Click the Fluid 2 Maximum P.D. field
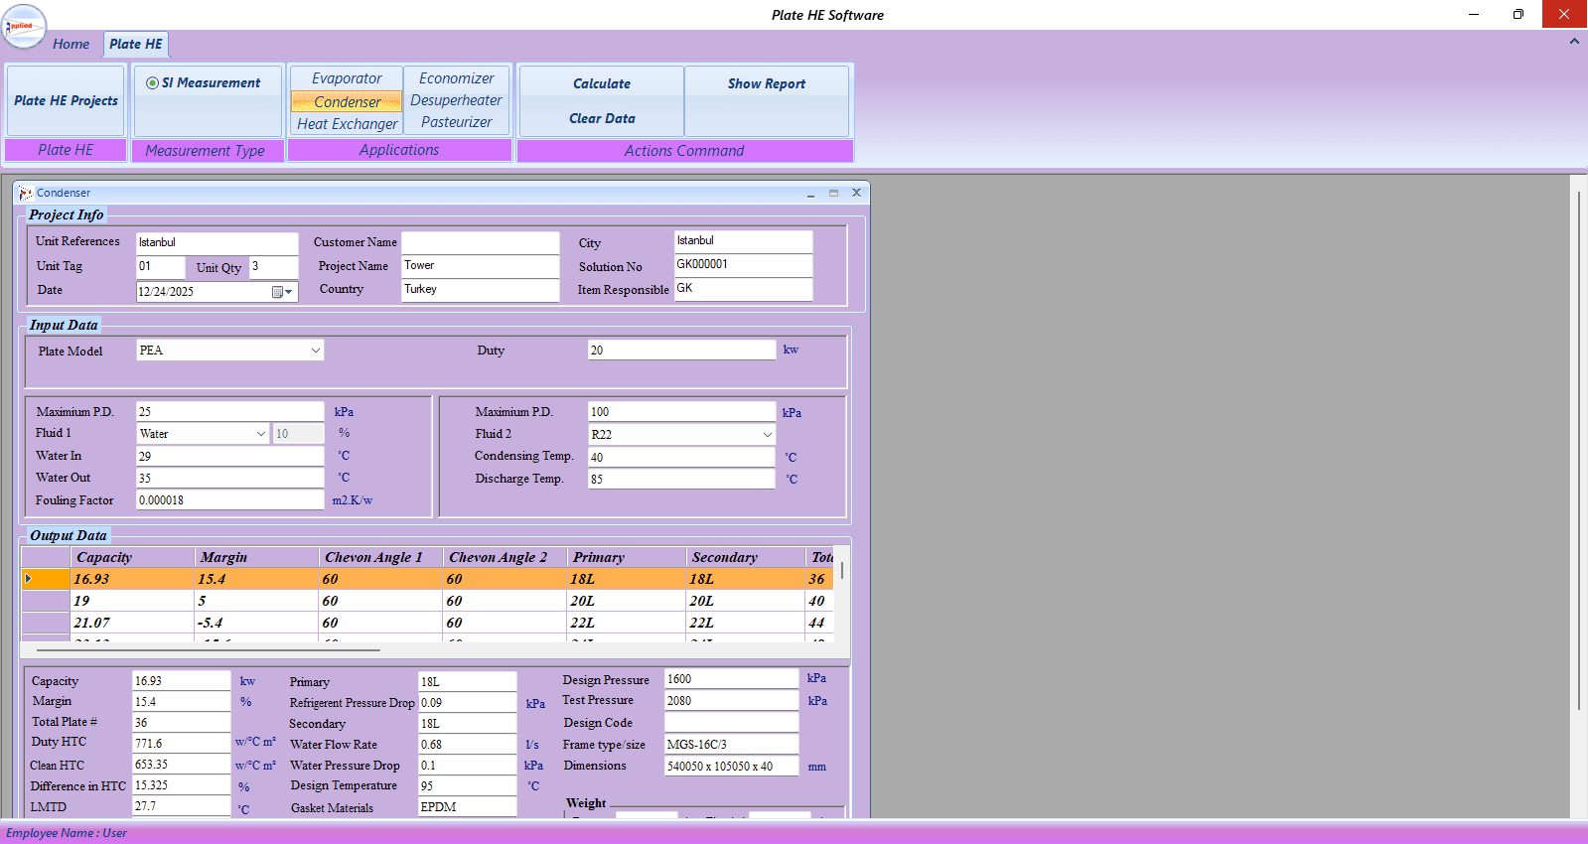This screenshot has height=844, width=1588. (x=681, y=412)
